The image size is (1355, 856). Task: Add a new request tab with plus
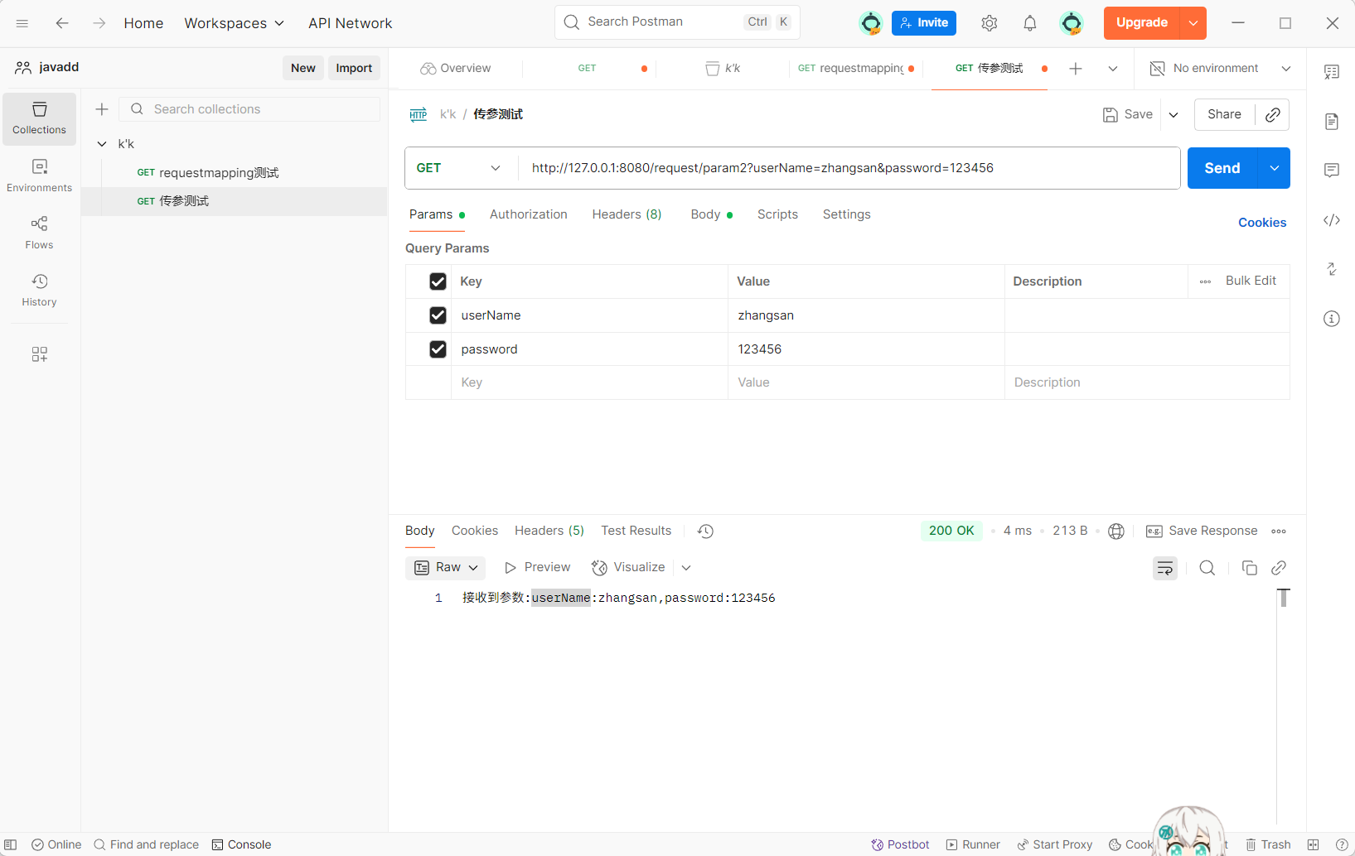1076,69
